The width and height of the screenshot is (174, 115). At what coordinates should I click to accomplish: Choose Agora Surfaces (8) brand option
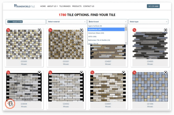click(x=106, y=26)
